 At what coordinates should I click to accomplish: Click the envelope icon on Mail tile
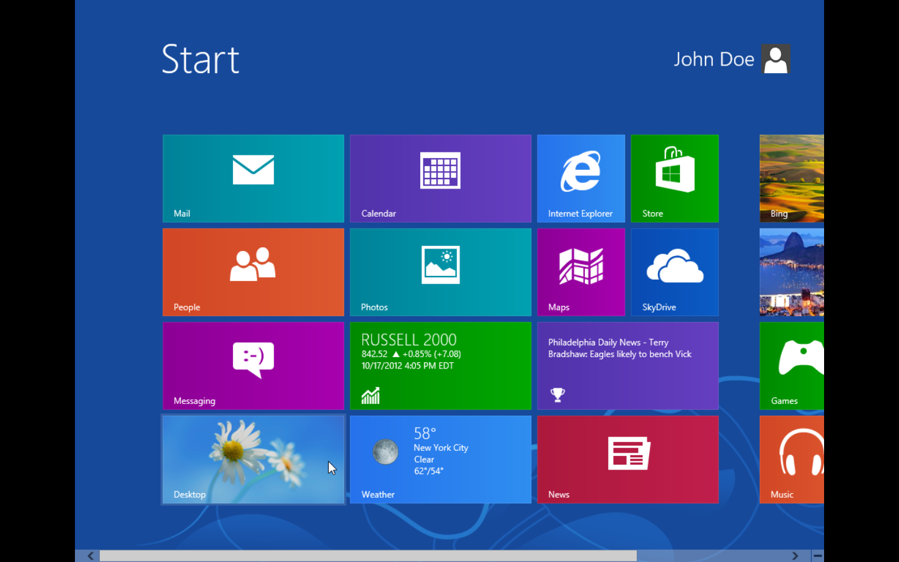coord(253,170)
